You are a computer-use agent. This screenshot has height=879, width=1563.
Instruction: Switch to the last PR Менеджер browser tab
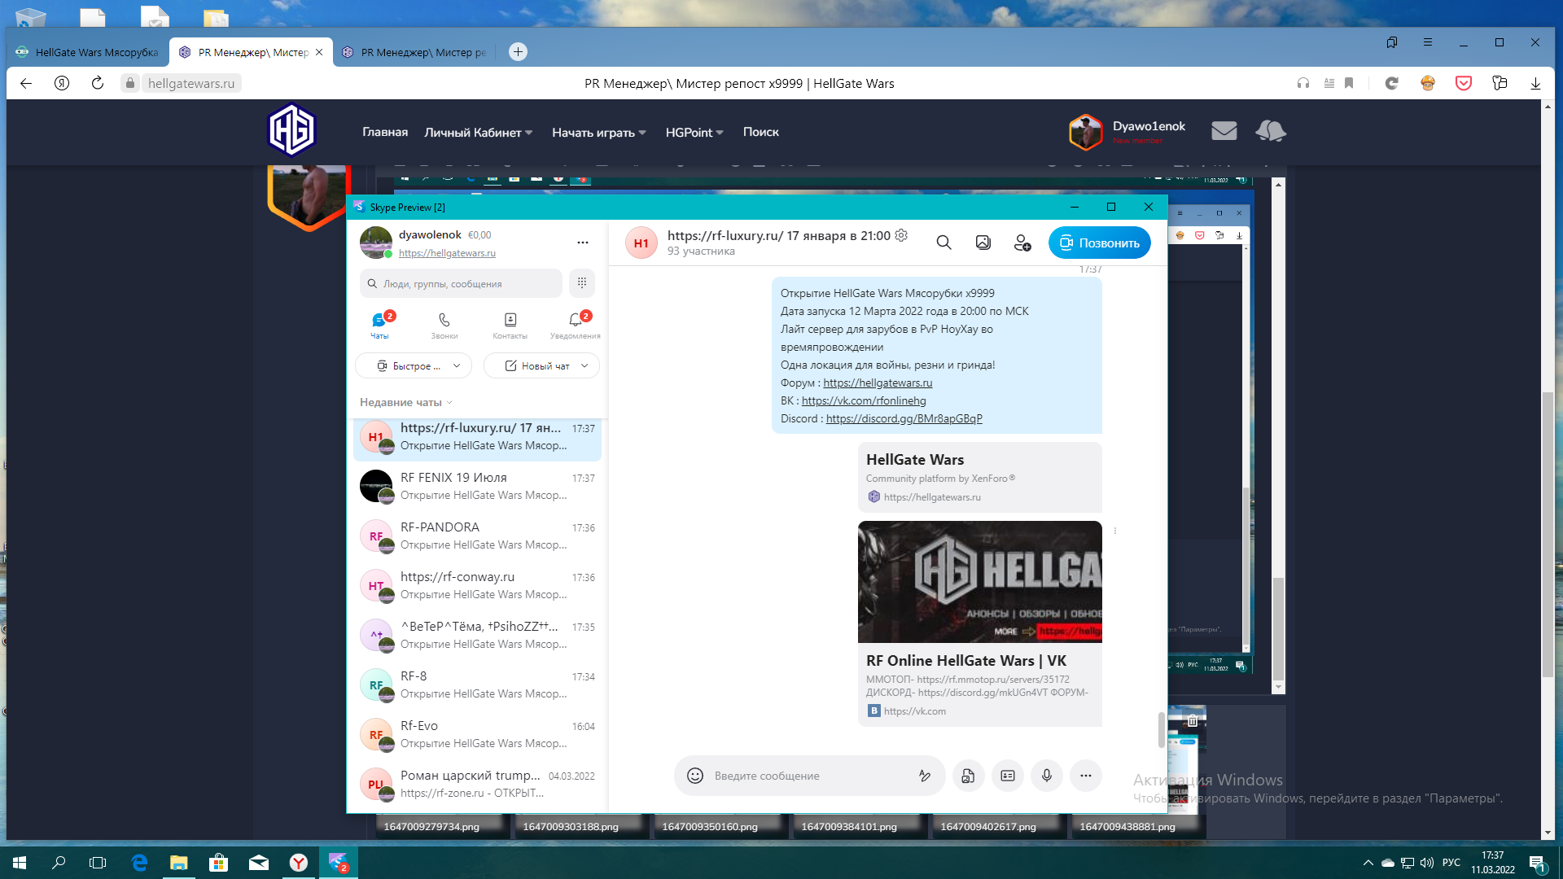point(416,52)
